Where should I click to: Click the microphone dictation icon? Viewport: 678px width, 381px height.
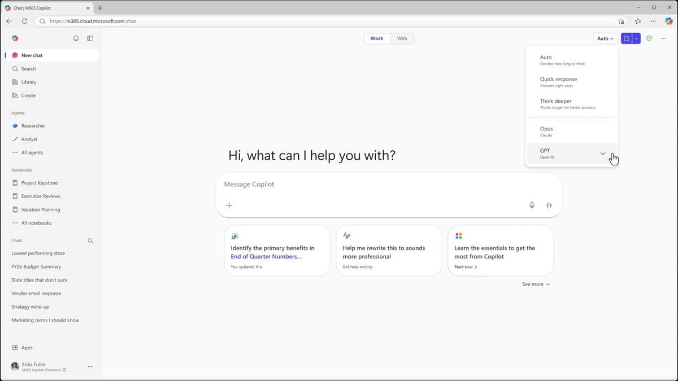tap(532, 205)
